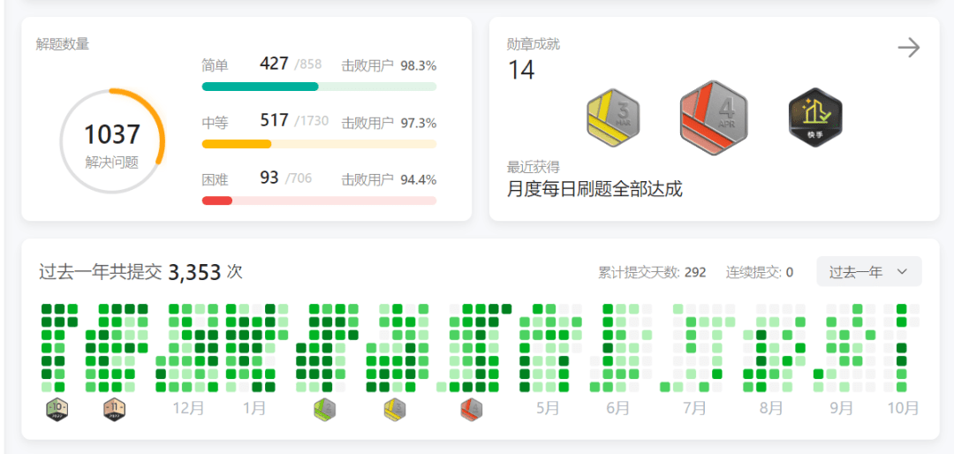Click the 连续提交 0 statistic
This screenshot has width=954, height=454.
coord(759,272)
